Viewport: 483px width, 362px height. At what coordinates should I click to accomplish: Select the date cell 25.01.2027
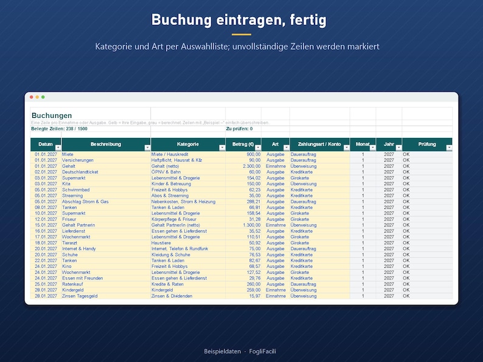46,284
